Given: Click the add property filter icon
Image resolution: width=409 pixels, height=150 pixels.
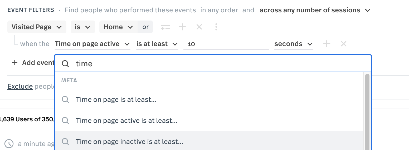Looking at the screenshot, I should pyautogui.click(x=165, y=27).
